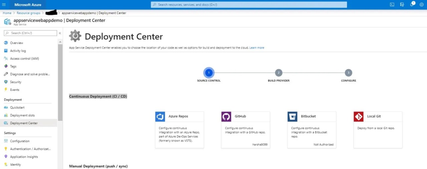Screen dimensions: 427x169
Task: Click the GitHub octocat logo icon
Action: [x=226, y=116]
